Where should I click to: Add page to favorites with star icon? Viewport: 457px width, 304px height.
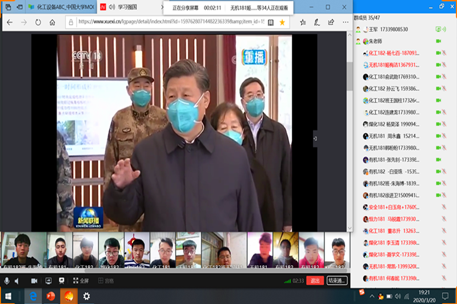[x=282, y=22]
